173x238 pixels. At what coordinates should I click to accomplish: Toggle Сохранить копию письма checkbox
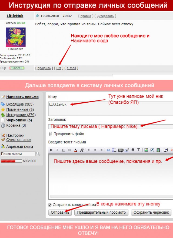[50, 205]
